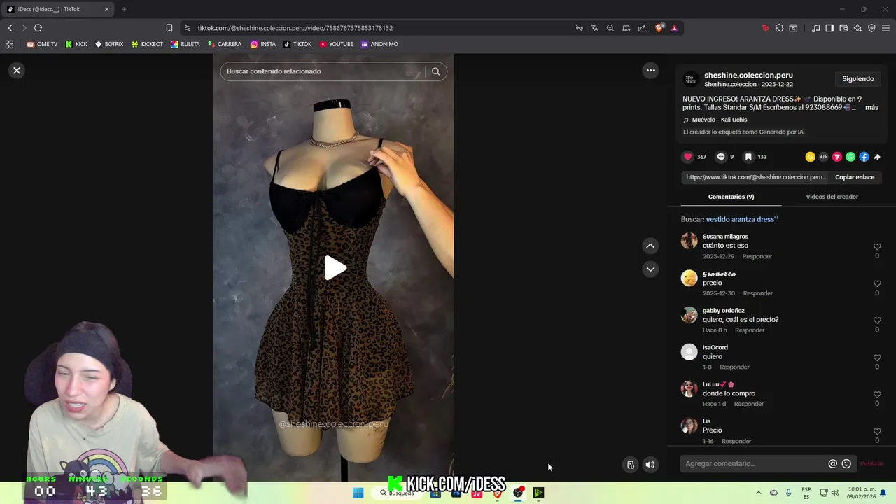The width and height of the screenshot is (896, 504).
Task: Open the TIKTOK bookmark
Action: click(297, 44)
